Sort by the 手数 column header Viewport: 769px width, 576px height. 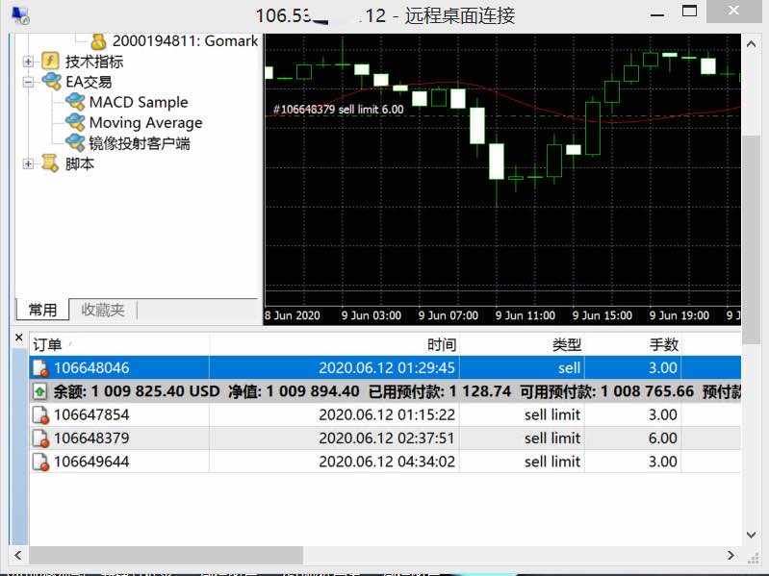click(x=632, y=345)
